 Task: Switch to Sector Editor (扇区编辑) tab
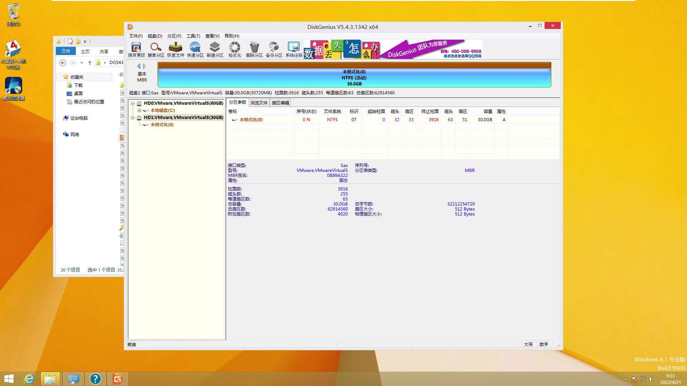click(280, 103)
